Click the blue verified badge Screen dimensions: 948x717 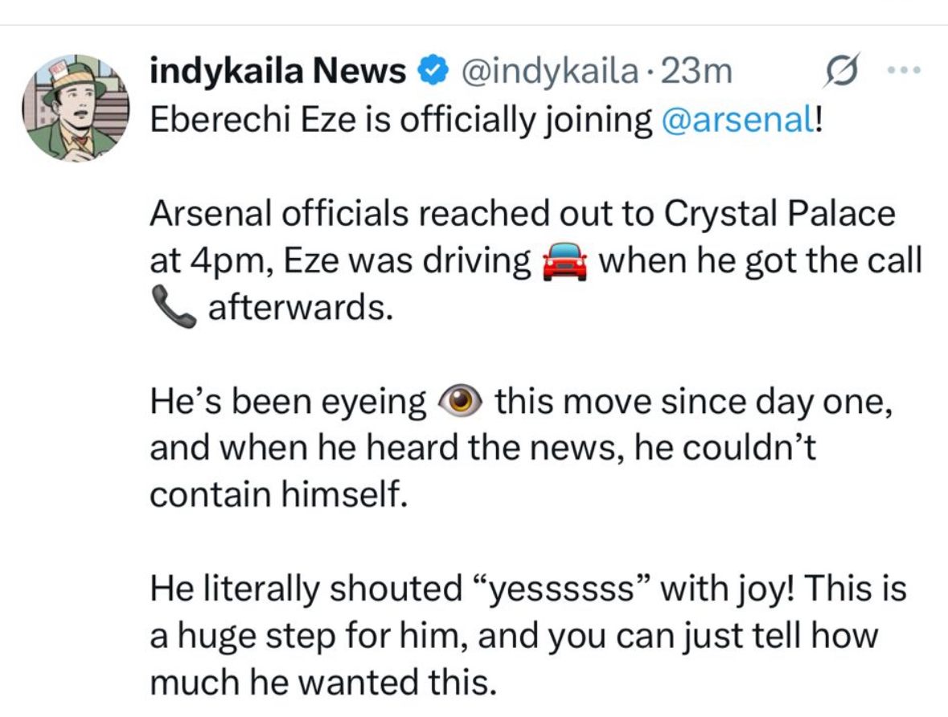click(x=431, y=73)
